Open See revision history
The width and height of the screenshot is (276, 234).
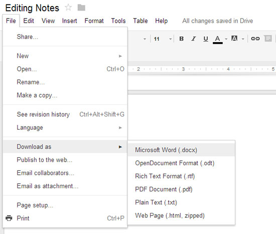click(65, 114)
